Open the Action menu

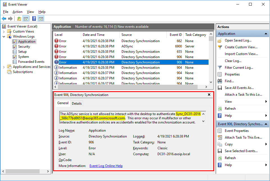17,12
